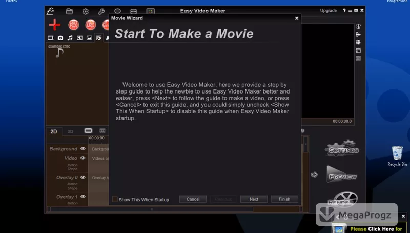Screen dimensions: 410x233
Task: Show the camera snapshots filter icon
Action: pyautogui.click(x=60, y=38)
